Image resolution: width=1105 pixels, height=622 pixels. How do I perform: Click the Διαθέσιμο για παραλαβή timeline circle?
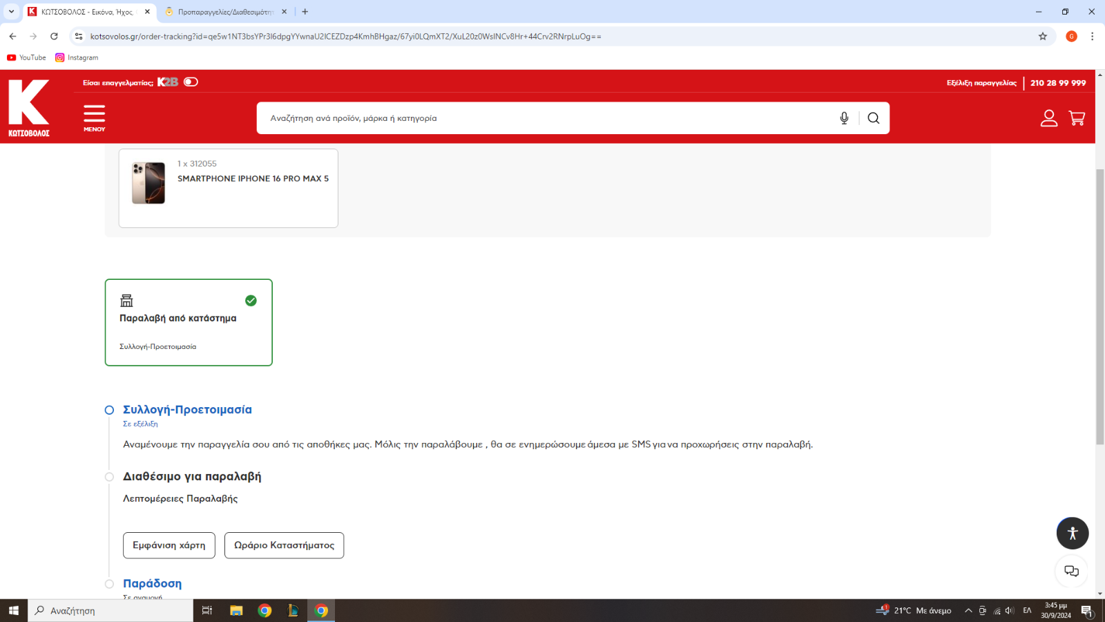click(x=109, y=477)
